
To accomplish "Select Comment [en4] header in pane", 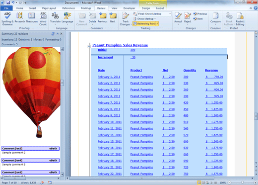I will tap(30, 161).
